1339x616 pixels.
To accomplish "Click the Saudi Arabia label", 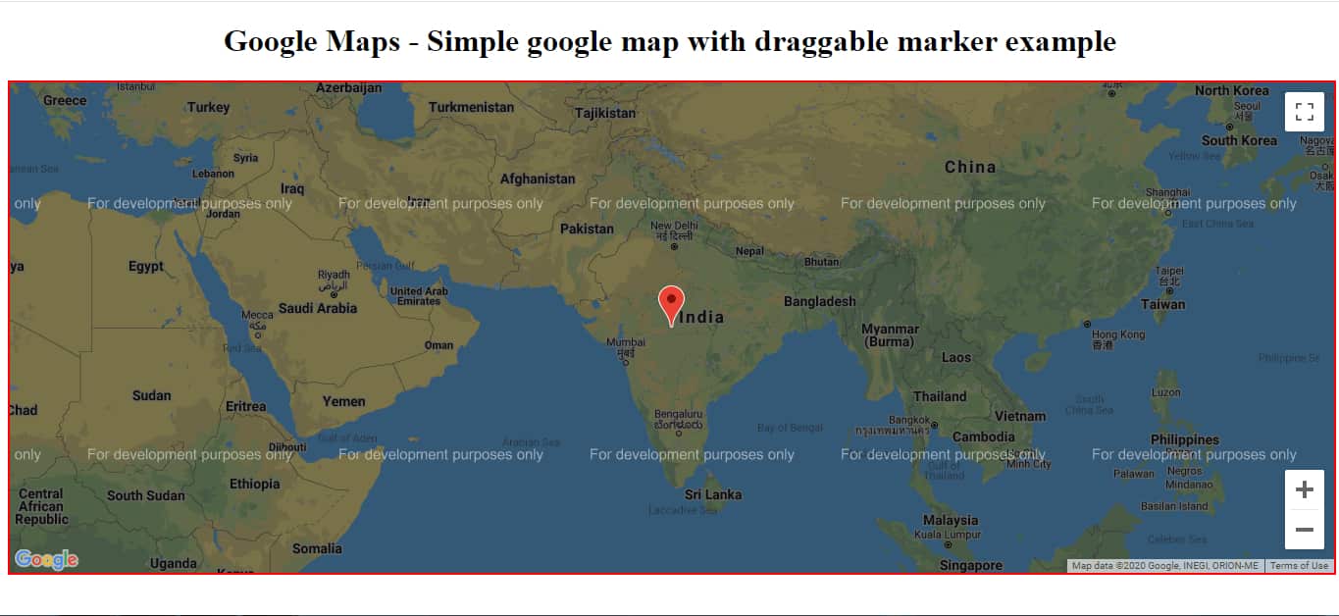I will point(318,308).
